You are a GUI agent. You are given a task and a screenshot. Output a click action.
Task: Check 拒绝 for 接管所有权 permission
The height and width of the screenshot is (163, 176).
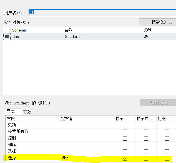point(167,132)
